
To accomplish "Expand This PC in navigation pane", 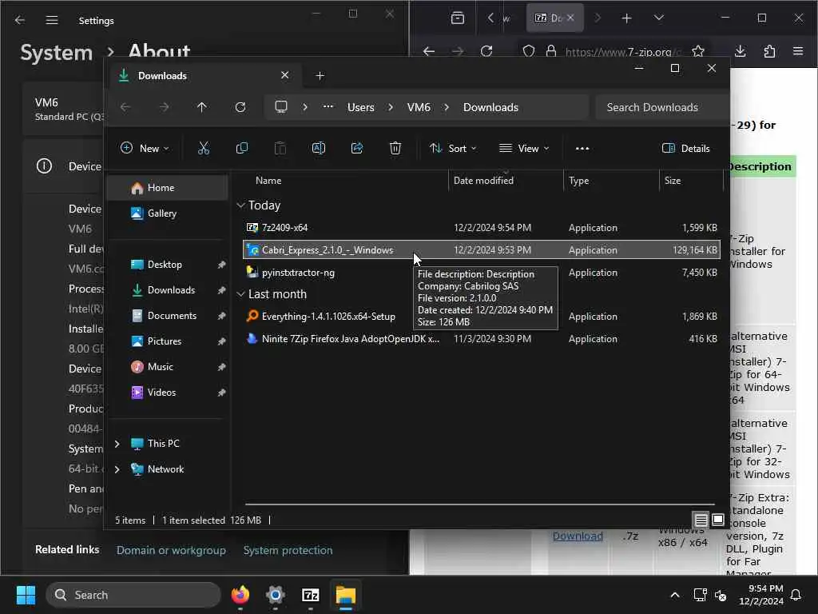I will (117, 443).
